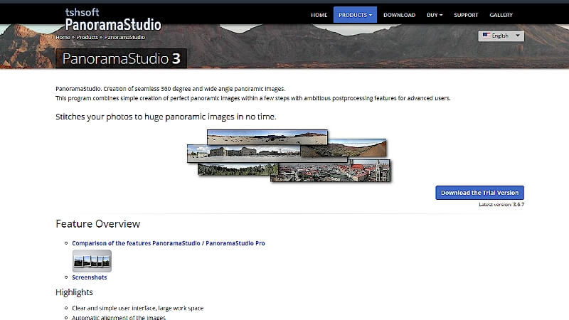Open the feature comparison PanoramaStudio Pro link
Viewport: 569px width, 320px height.
(x=169, y=243)
